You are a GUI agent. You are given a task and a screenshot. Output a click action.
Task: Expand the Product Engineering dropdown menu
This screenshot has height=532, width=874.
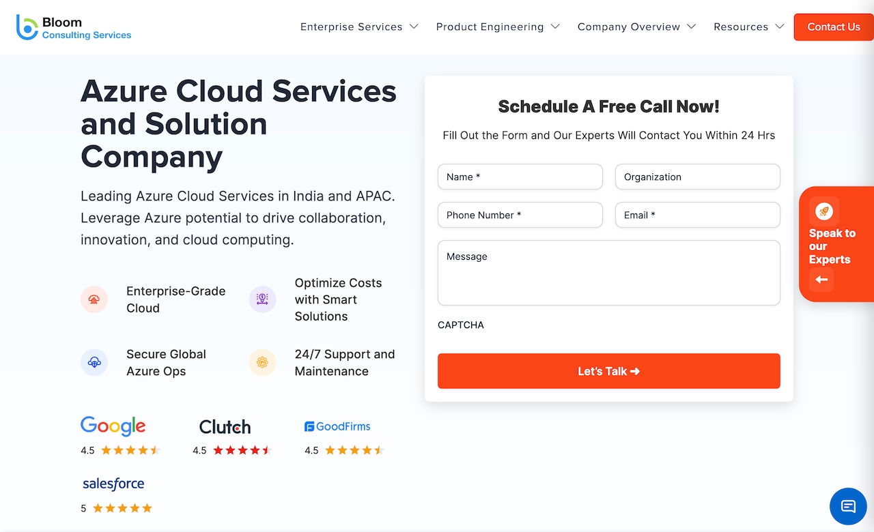pos(498,27)
